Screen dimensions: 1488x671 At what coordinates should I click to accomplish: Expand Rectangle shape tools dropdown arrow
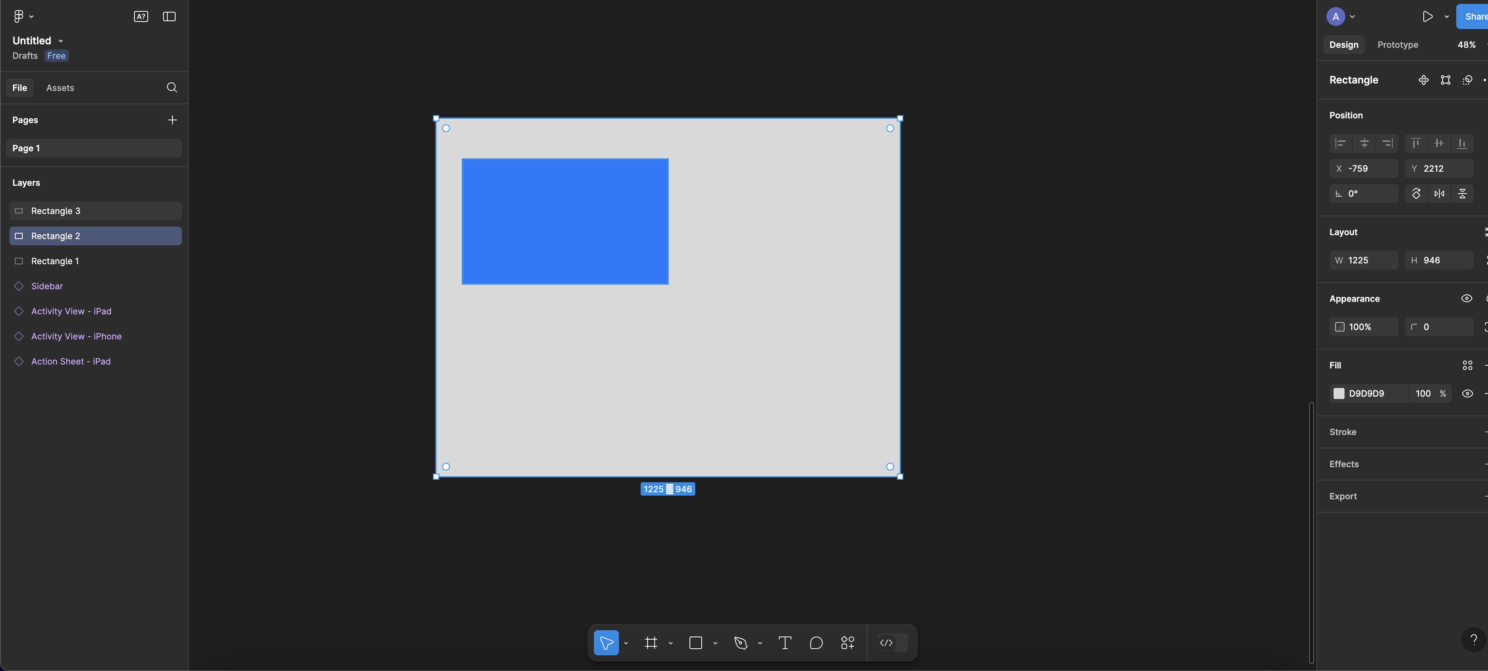pos(715,643)
